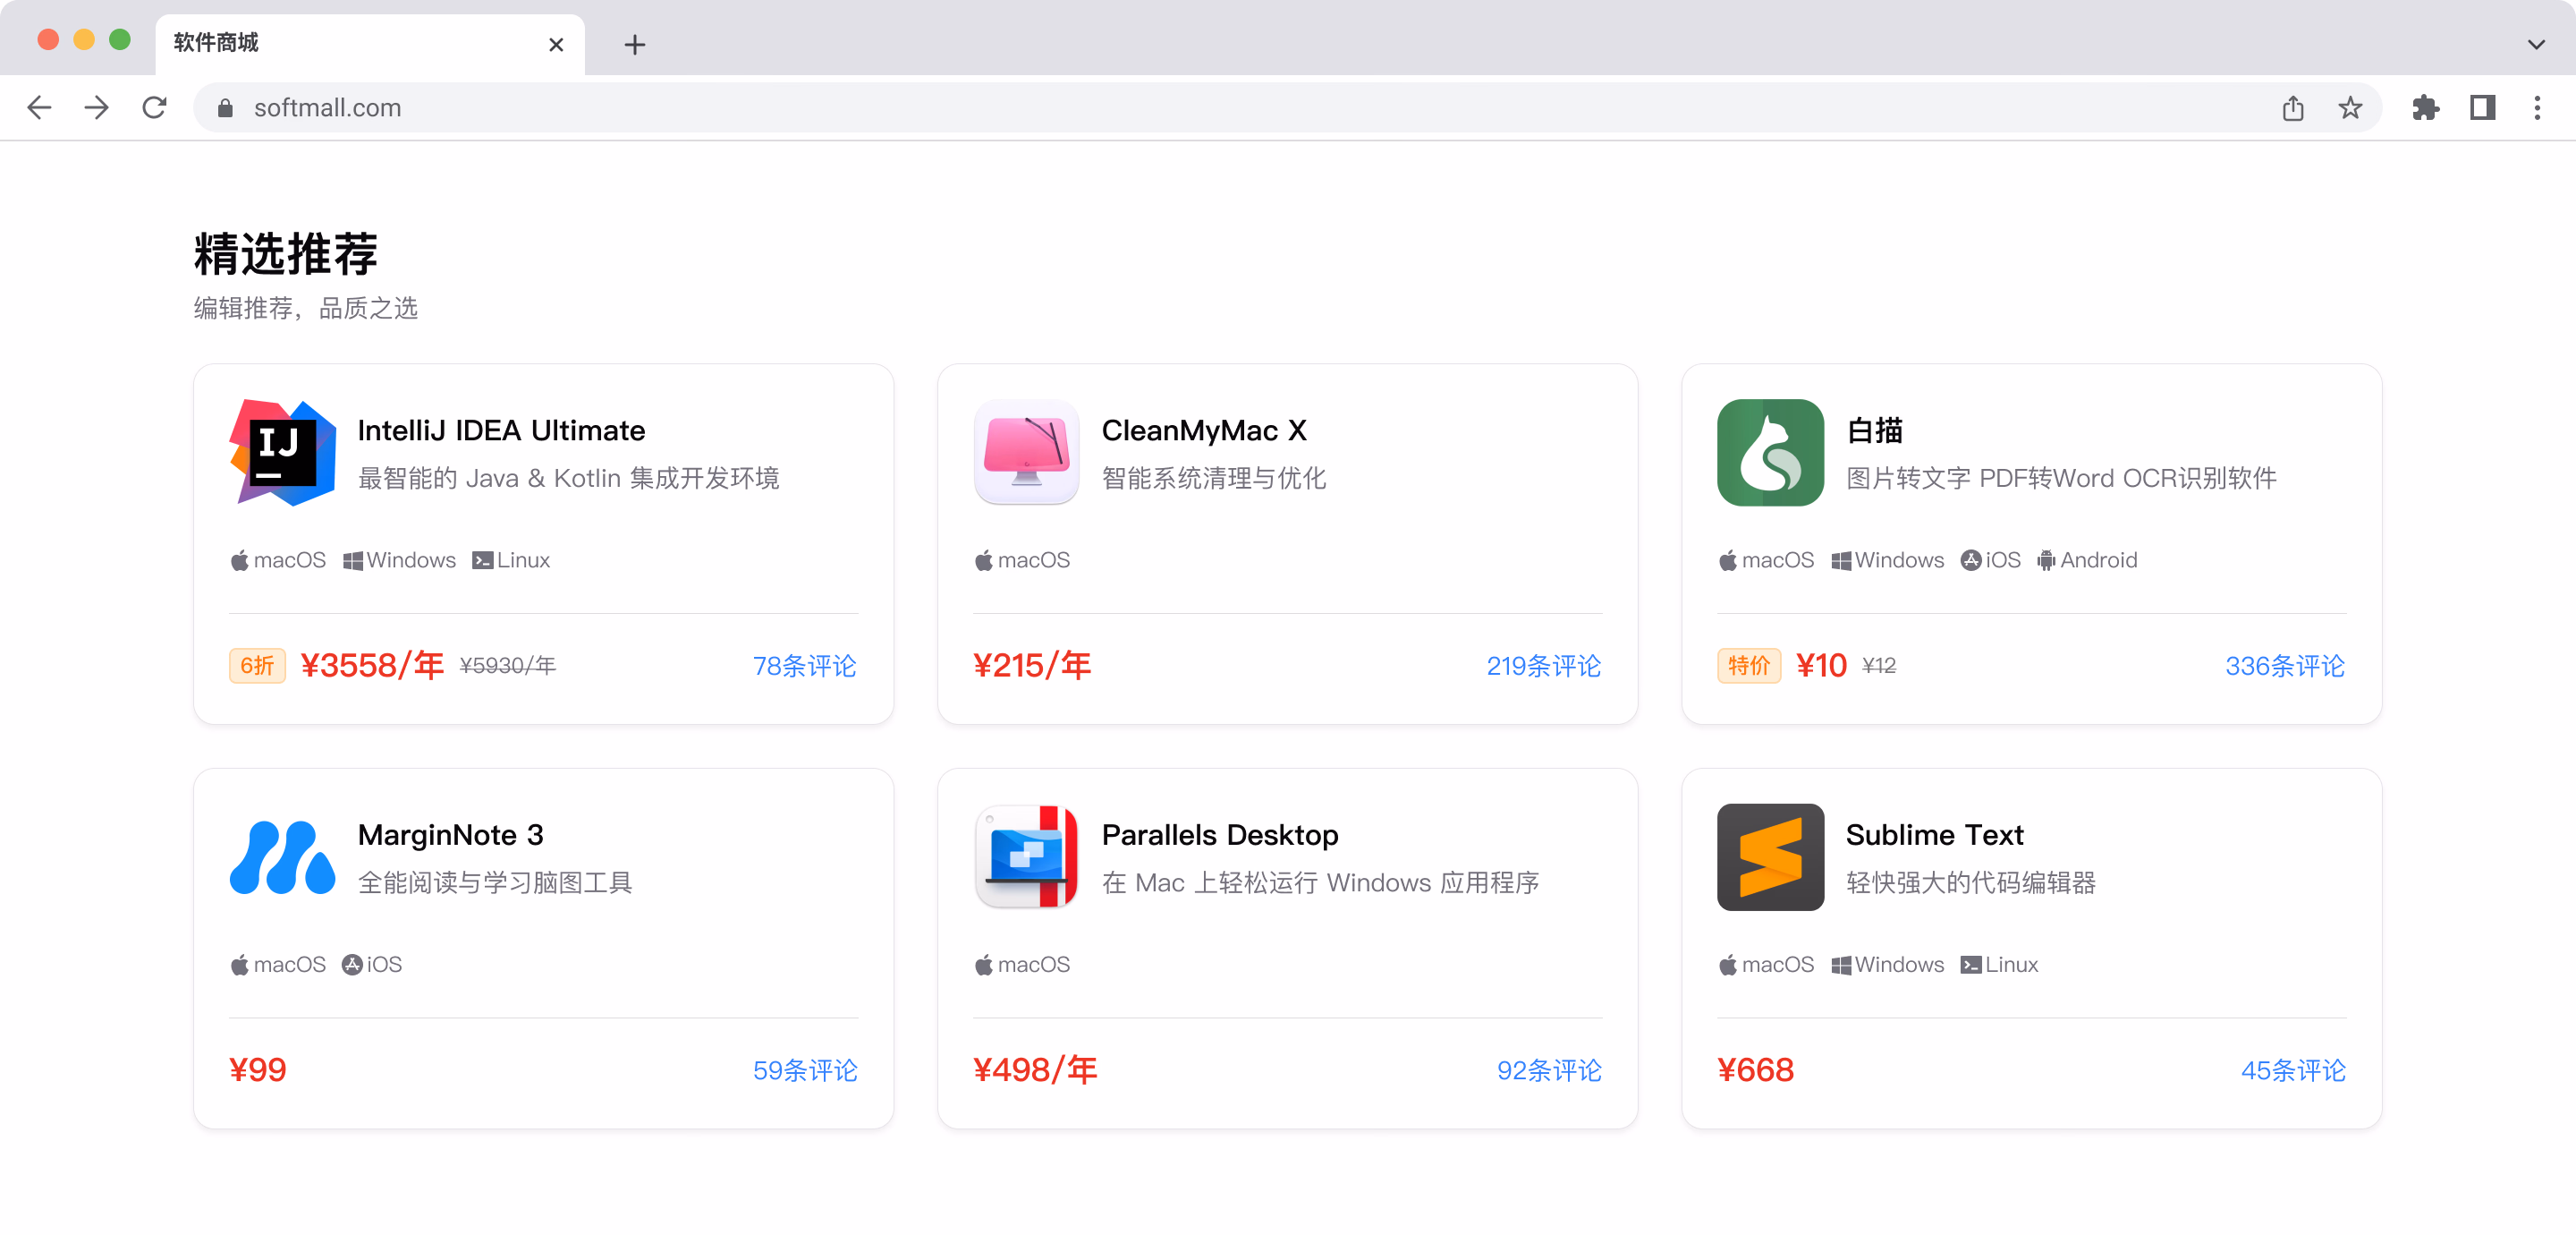Image resolution: width=2576 pixels, height=1235 pixels.
Task: Click Linux platform tag under IntelliJ IDEA
Action: 511,560
